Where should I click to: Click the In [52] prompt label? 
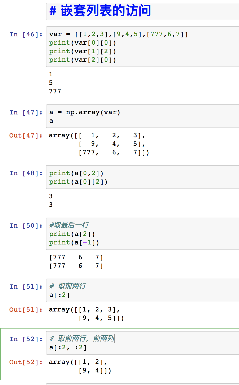[x=26, y=339]
